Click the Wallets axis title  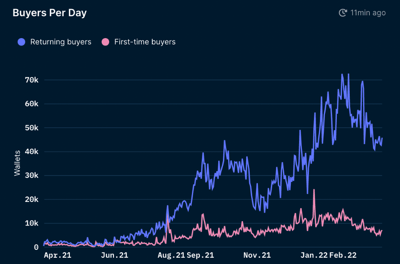point(17,162)
